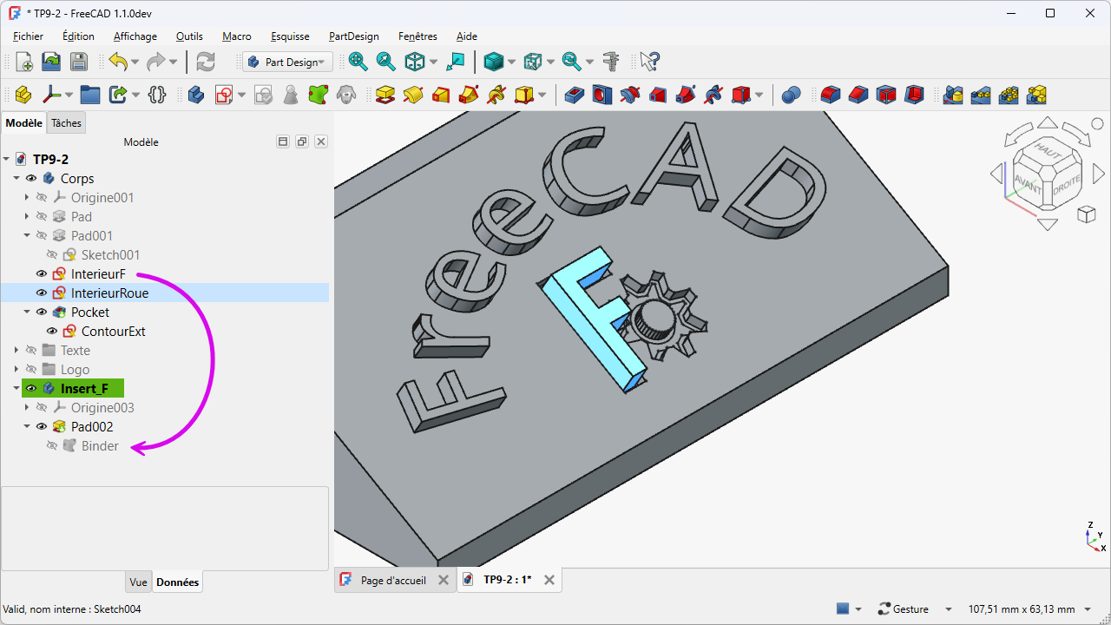
Task: Click the Pad extrusion tool icon
Action: (385, 95)
